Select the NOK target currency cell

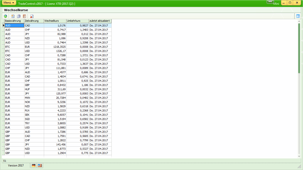(x=34, y=102)
